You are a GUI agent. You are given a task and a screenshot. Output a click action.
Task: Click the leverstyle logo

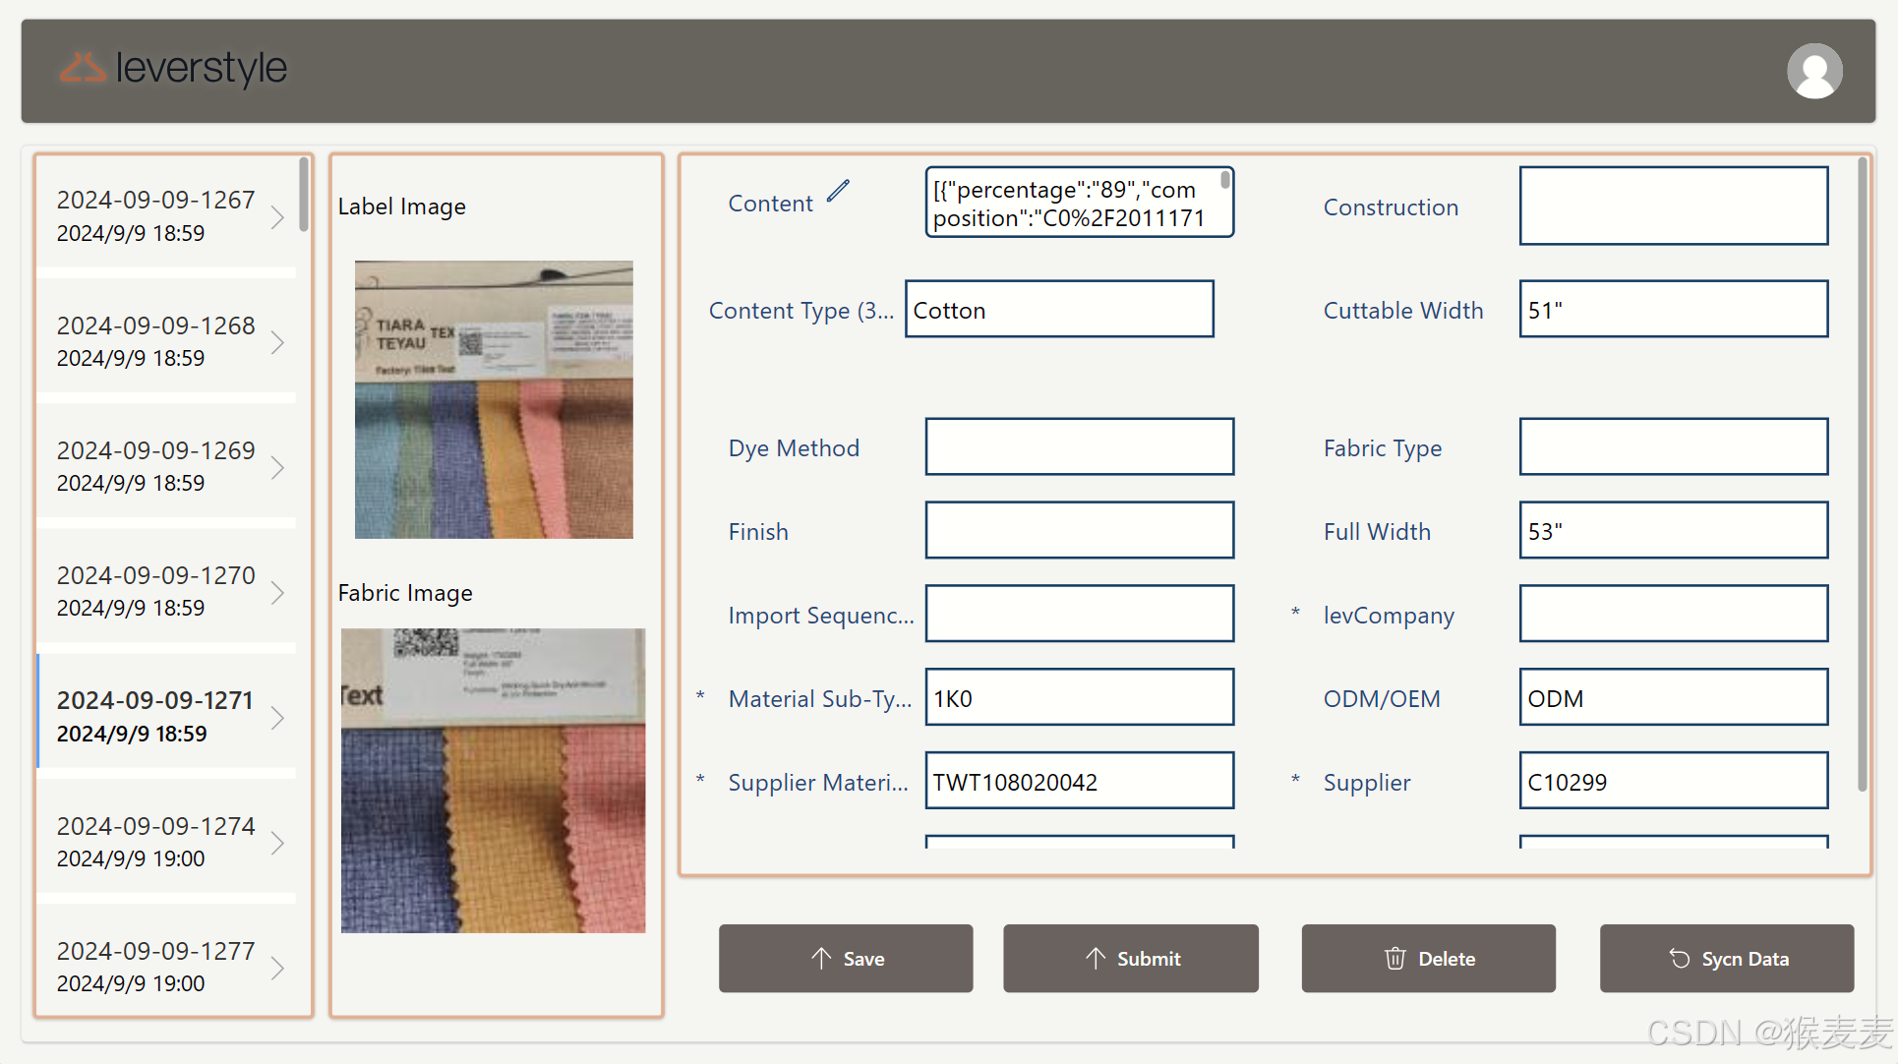pos(173,68)
